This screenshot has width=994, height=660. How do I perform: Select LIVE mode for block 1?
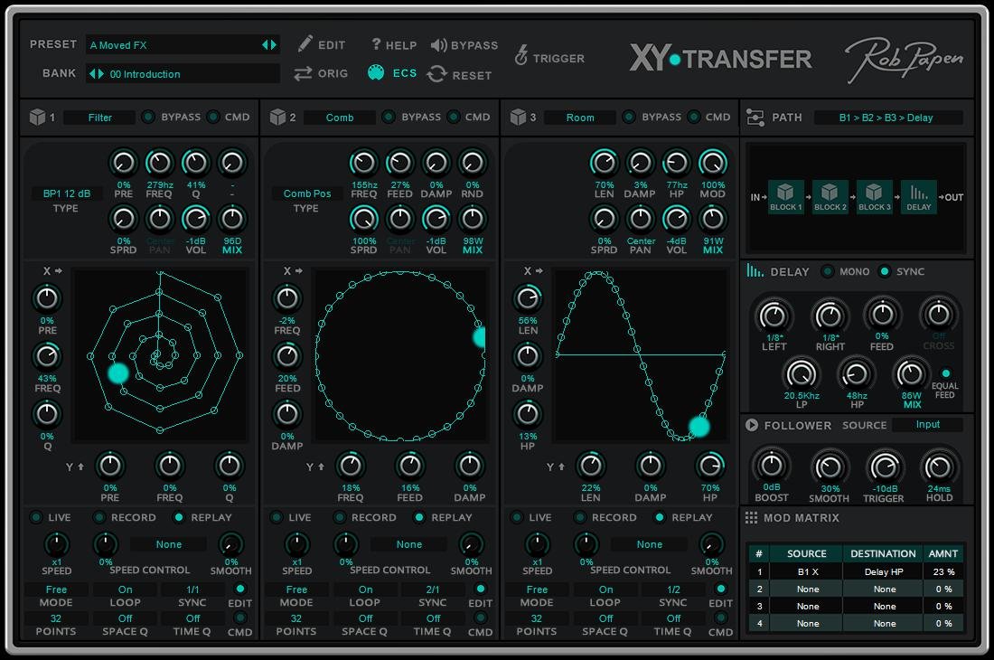pyautogui.click(x=36, y=517)
